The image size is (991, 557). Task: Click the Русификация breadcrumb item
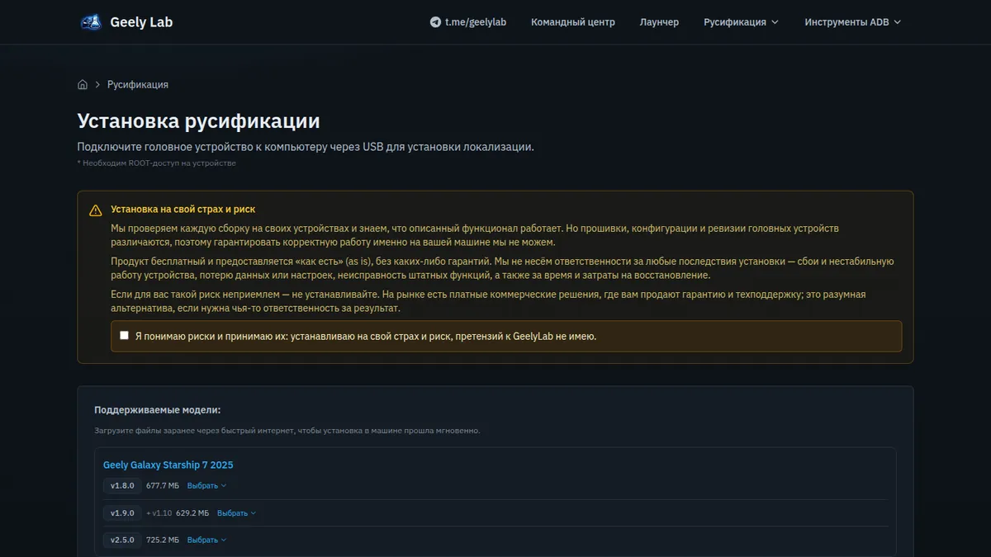click(x=138, y=84)
